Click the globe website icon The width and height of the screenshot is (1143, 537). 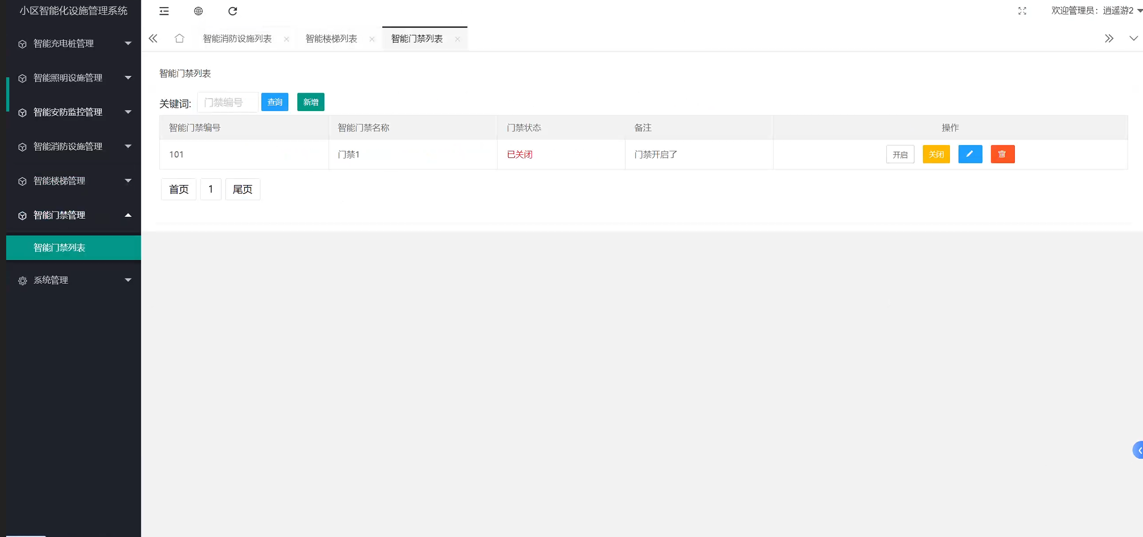tap(198, 11)
